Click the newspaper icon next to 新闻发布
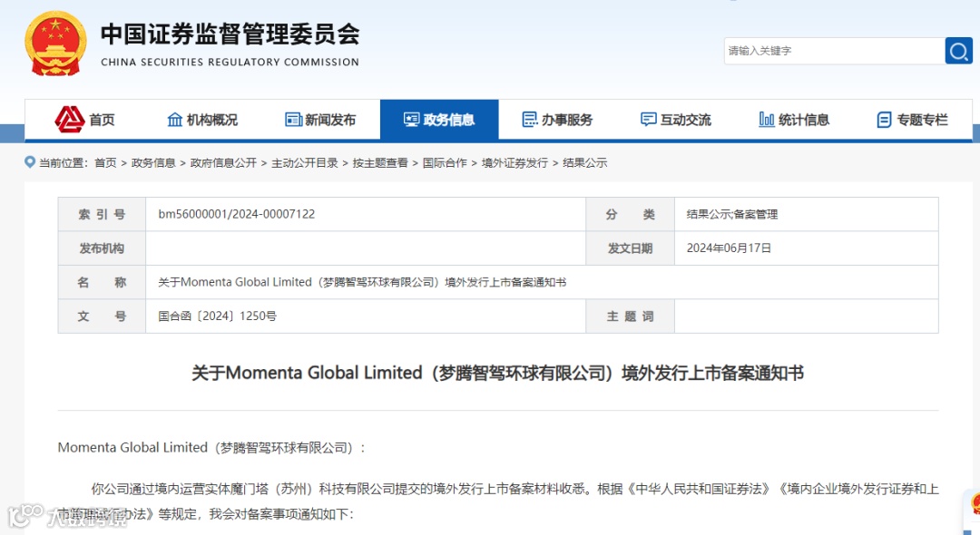This screenshot has height=535, width=980. pos(293,119)
